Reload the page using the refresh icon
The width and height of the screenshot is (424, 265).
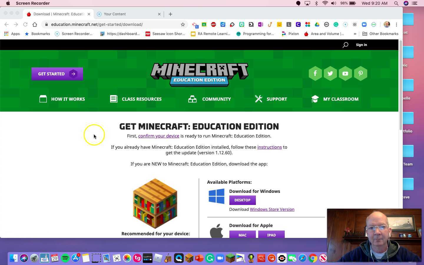click(25, 24)
